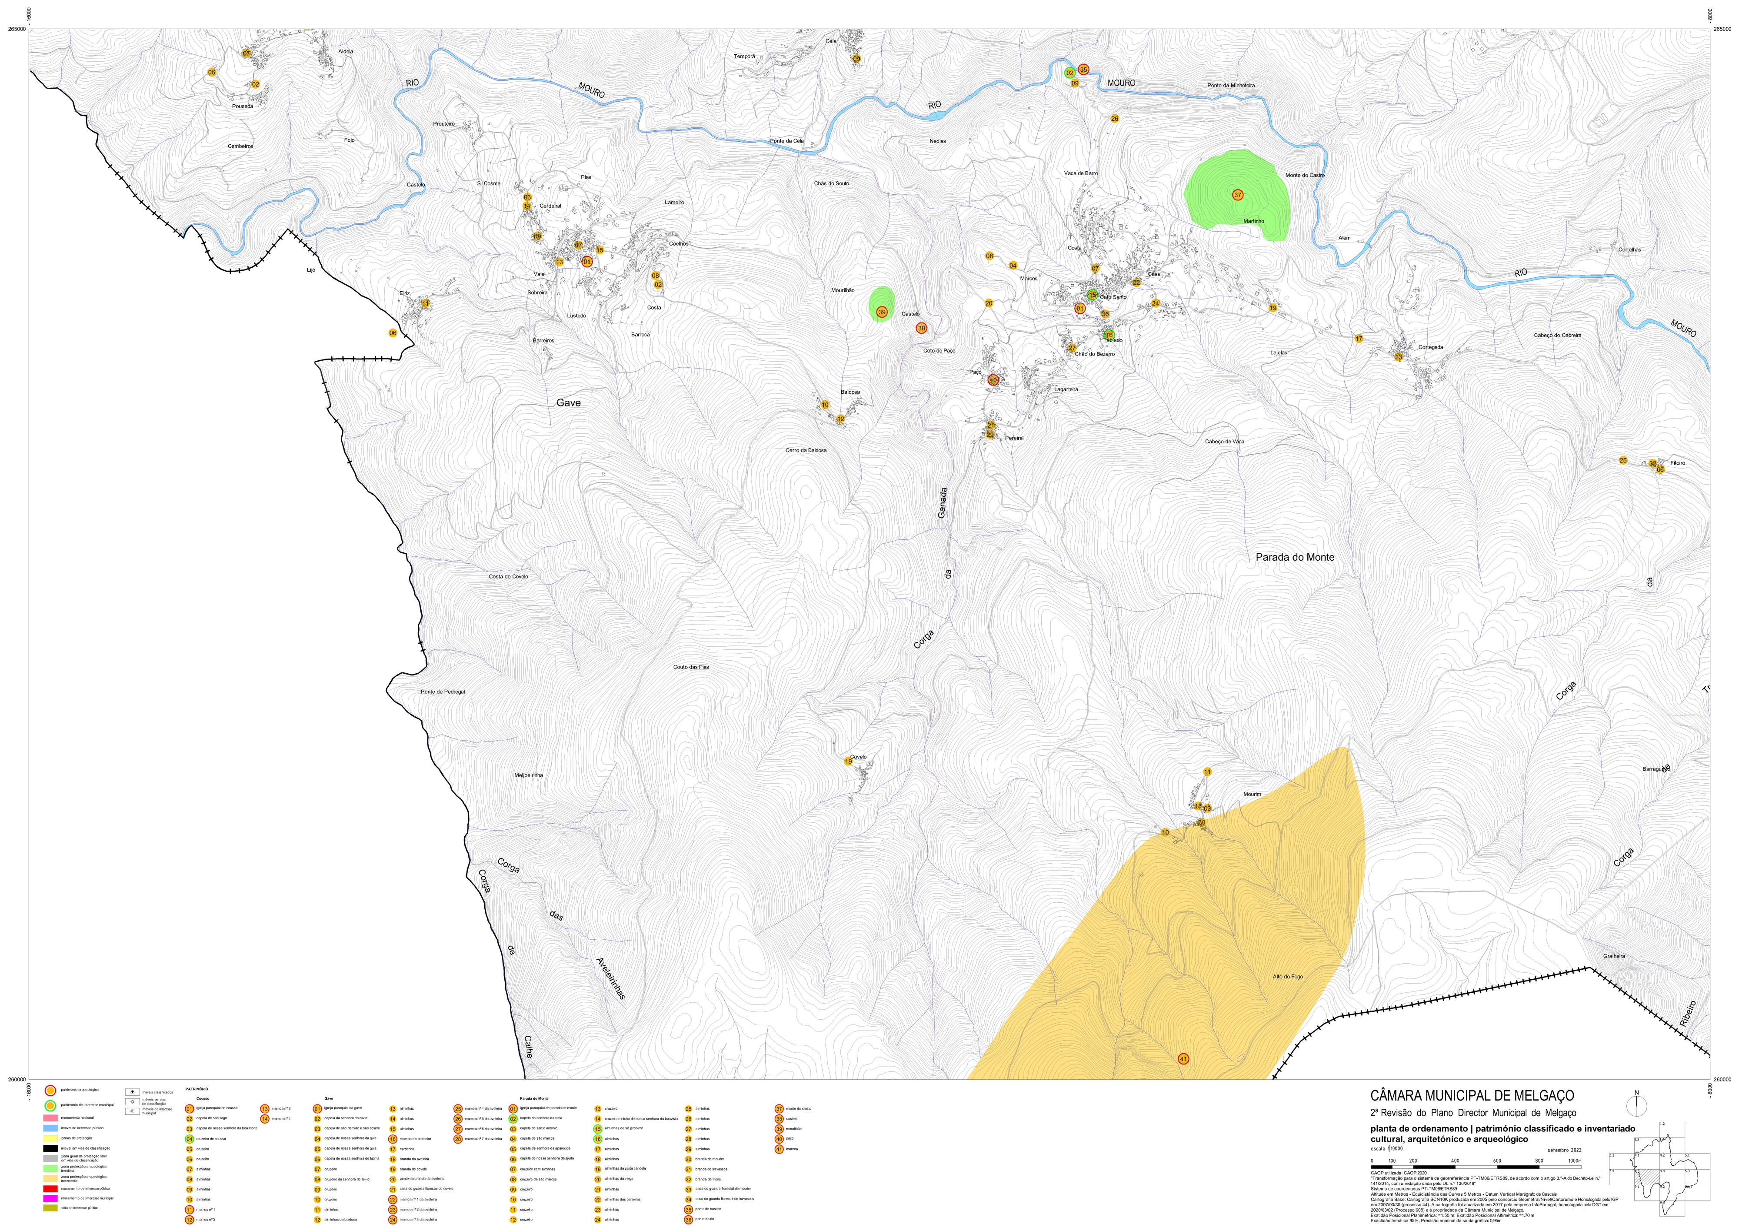Screen dimensions: 1739x1227
Task: Click map marker 41 in the large yellow zone
Action: pyautogui.click(x=1184, y=1059)
